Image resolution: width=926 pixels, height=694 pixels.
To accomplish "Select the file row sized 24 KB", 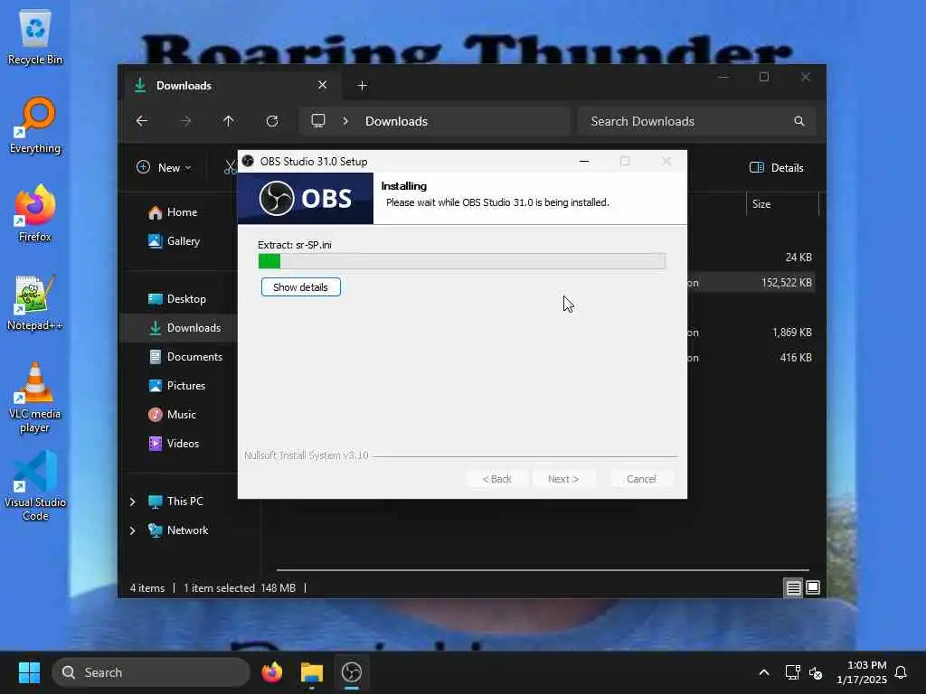I will (752, 258).
